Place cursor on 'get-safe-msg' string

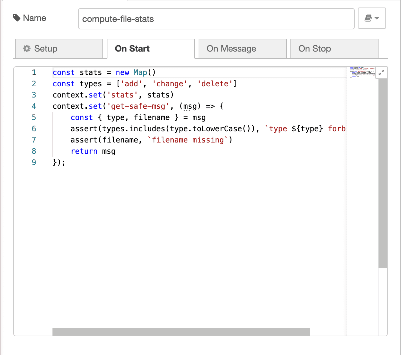click(138, 106)
